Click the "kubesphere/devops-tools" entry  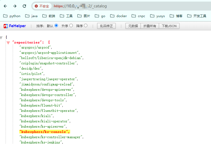[x=43, y=100]
